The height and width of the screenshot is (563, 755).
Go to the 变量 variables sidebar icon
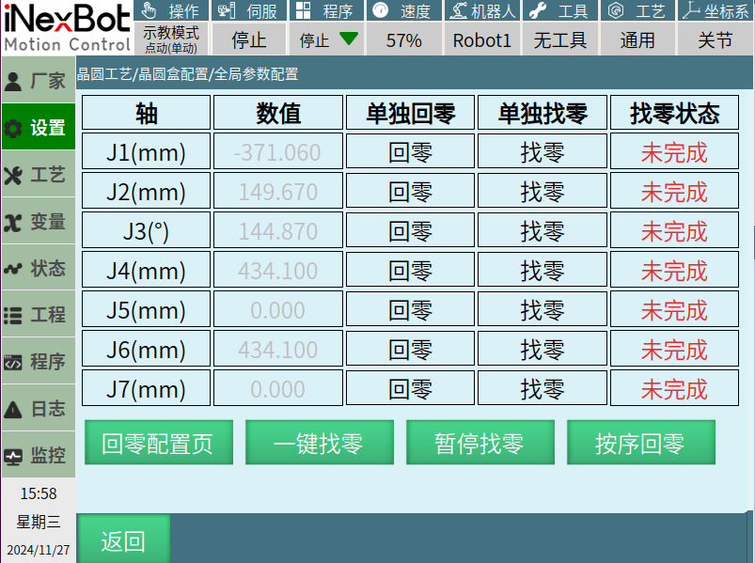pos(13,223)
